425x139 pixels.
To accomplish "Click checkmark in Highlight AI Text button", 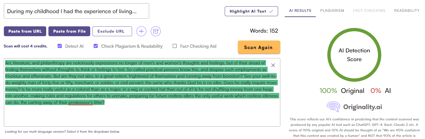I will coord(271,11).
